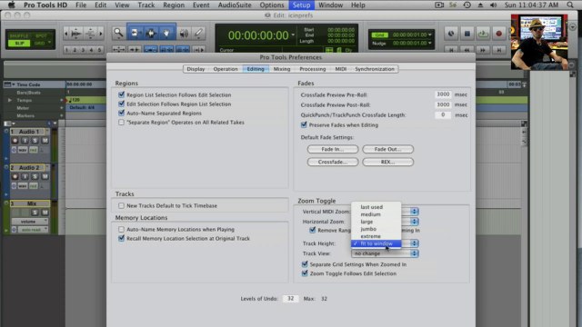Screen dimensions: 582x327
Task: Select the Trim tool
Action: (x=135, y=33)
